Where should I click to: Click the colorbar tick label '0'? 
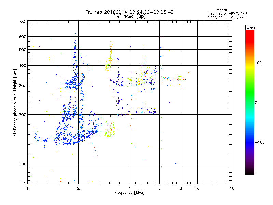pos(256,103)
